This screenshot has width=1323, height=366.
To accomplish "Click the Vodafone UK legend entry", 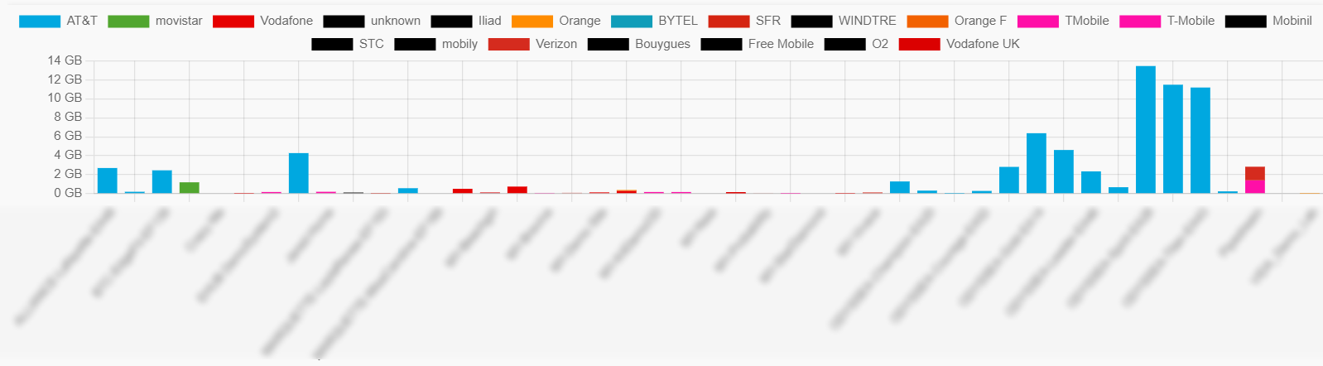I will (959, 44).
